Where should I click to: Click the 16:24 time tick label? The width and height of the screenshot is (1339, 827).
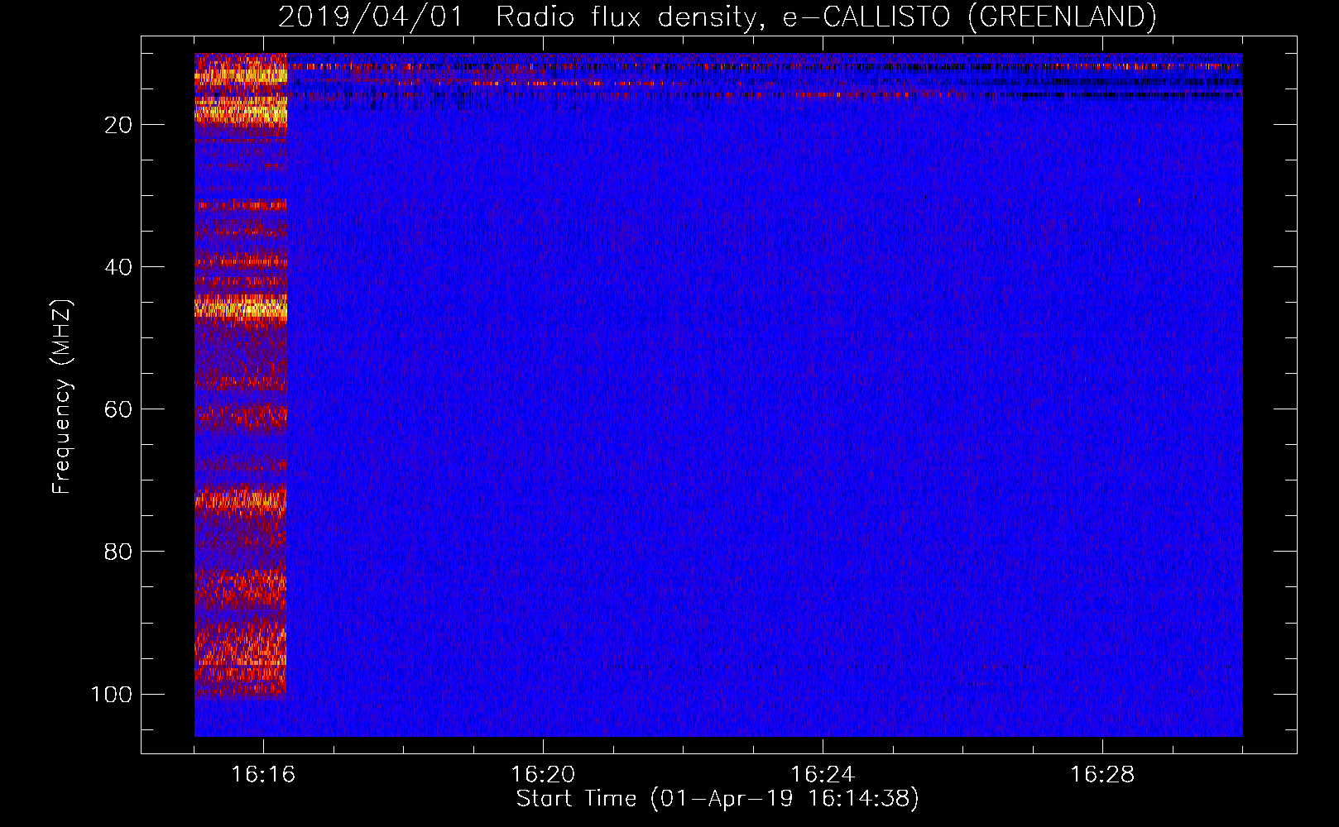(823, 775)
